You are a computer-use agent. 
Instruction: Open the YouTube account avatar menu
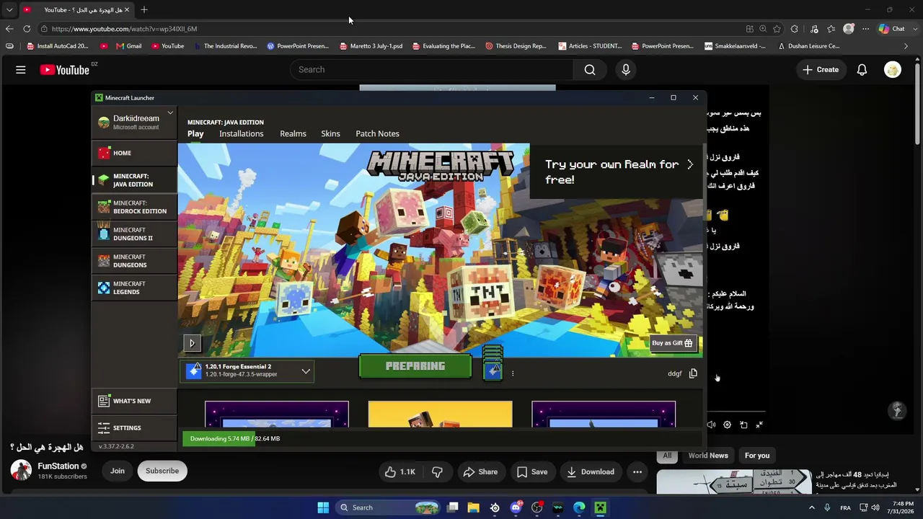893,70
